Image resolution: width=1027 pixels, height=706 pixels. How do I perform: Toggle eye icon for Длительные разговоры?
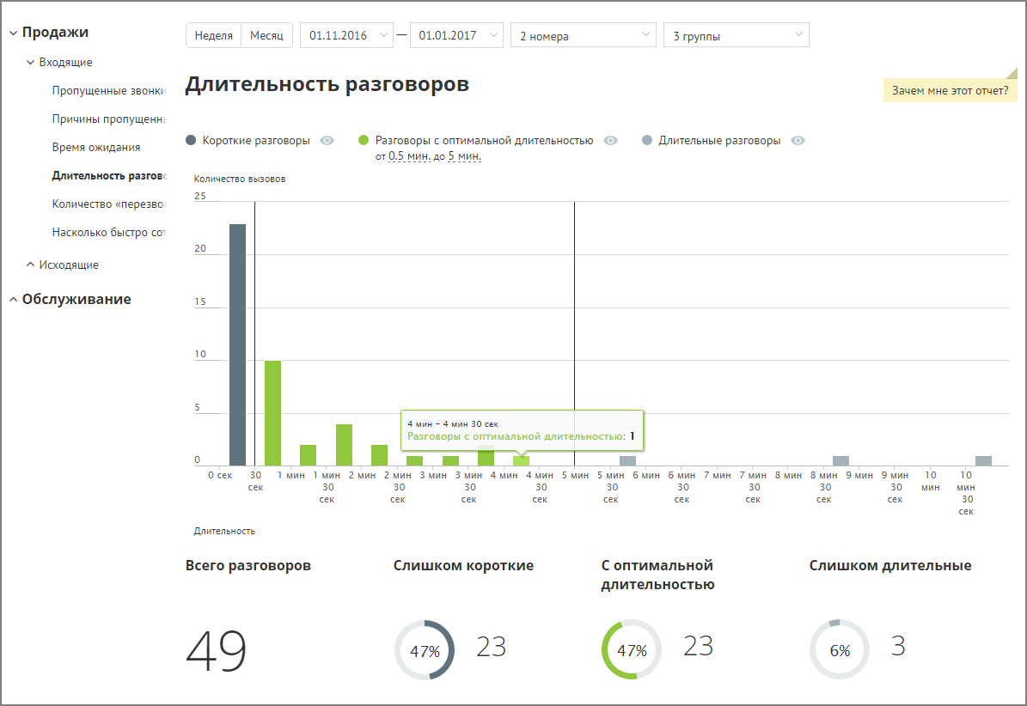798,141
